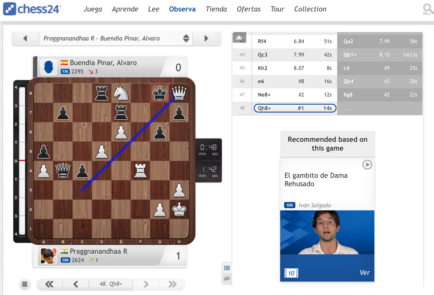Jump to last move double arrow
Viewport: 434px width, 295px height.
(x=172, y=284)
